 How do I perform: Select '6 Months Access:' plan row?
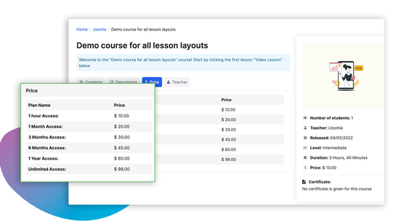click(89, 148)
